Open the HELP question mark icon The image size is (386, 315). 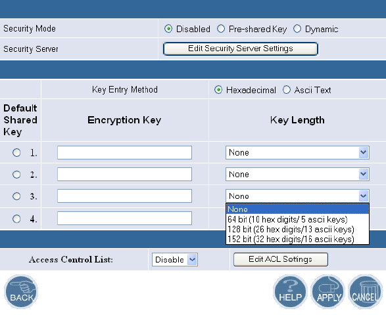290,291
